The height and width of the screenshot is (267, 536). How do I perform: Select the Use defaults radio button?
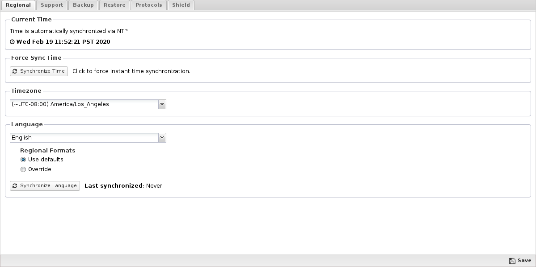tap(23, 160)
